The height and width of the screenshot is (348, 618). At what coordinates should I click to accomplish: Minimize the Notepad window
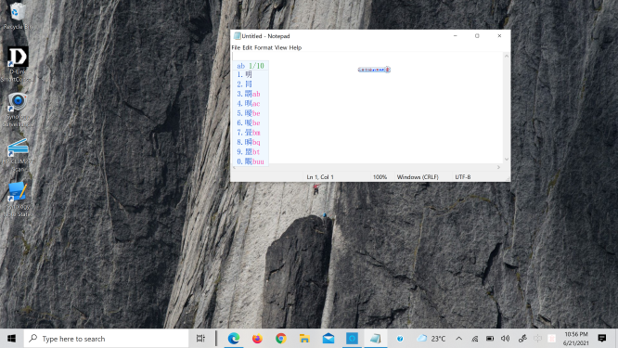click(456, 36)
